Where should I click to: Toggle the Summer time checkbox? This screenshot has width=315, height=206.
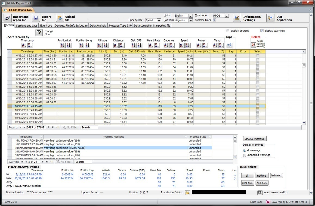tap(214, 20)
